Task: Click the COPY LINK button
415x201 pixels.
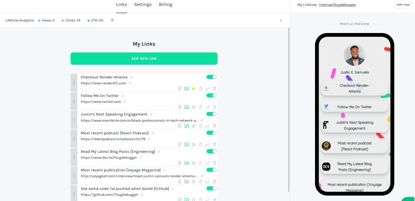Action: point(403,5)
